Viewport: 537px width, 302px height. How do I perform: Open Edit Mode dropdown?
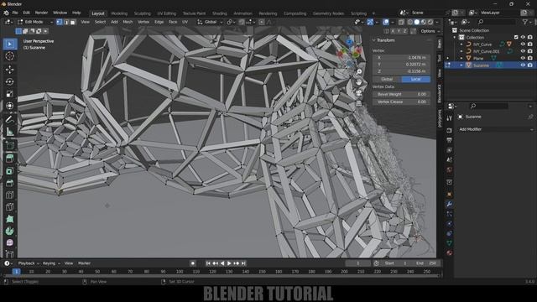click(35, 22)
